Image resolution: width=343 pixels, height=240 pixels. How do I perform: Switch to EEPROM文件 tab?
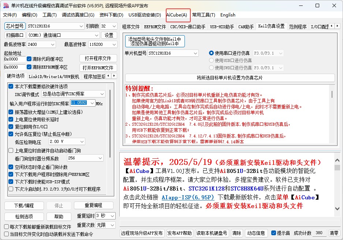pos(155,27)
